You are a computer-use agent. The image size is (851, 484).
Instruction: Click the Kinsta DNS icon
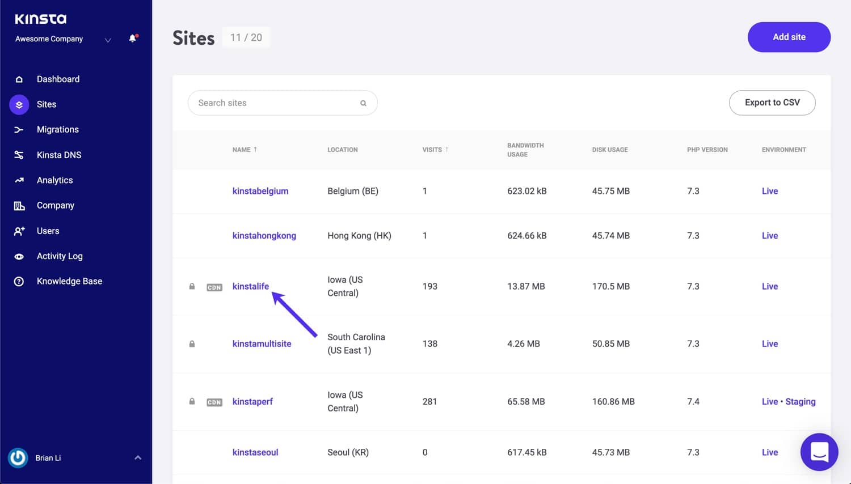[19, 155]
